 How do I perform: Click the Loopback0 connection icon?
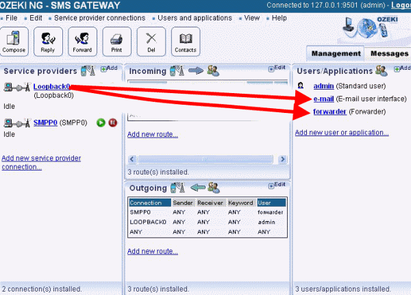(x=17, y=87)
